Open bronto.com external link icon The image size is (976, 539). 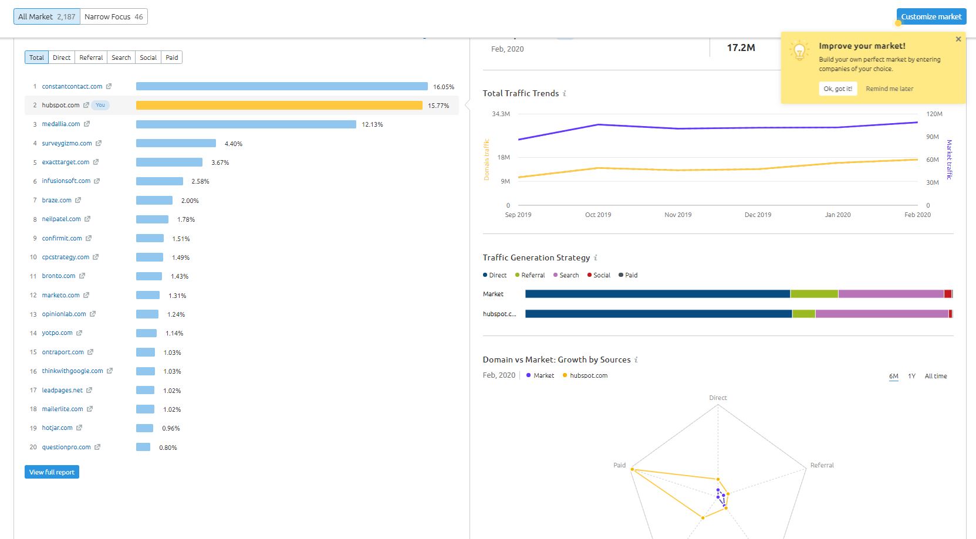[x=82, y=276]
